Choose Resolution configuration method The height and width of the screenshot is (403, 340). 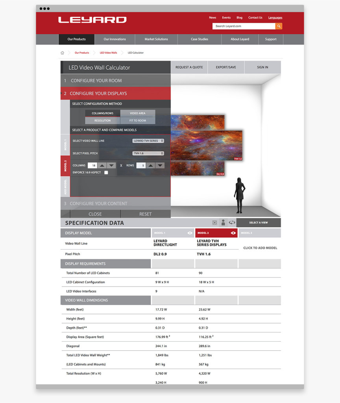coord(103,120)
